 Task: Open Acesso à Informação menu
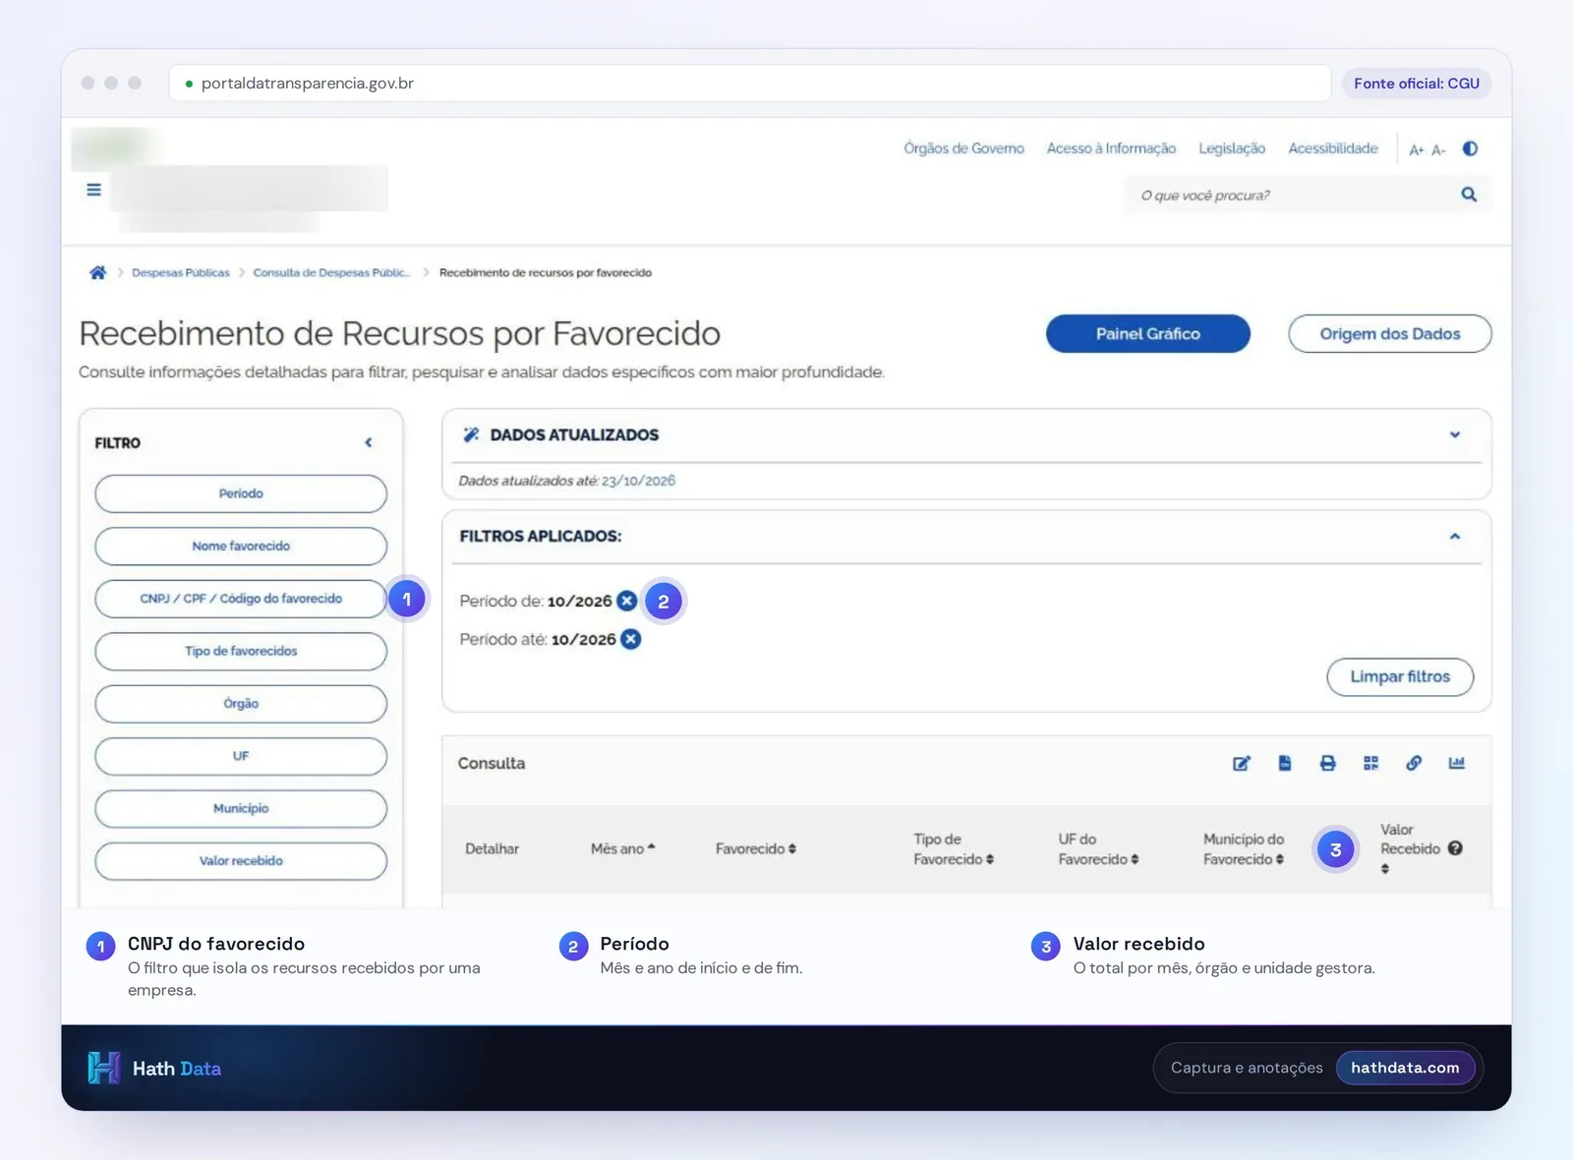pyautogui.click(x=1111, y=148)
